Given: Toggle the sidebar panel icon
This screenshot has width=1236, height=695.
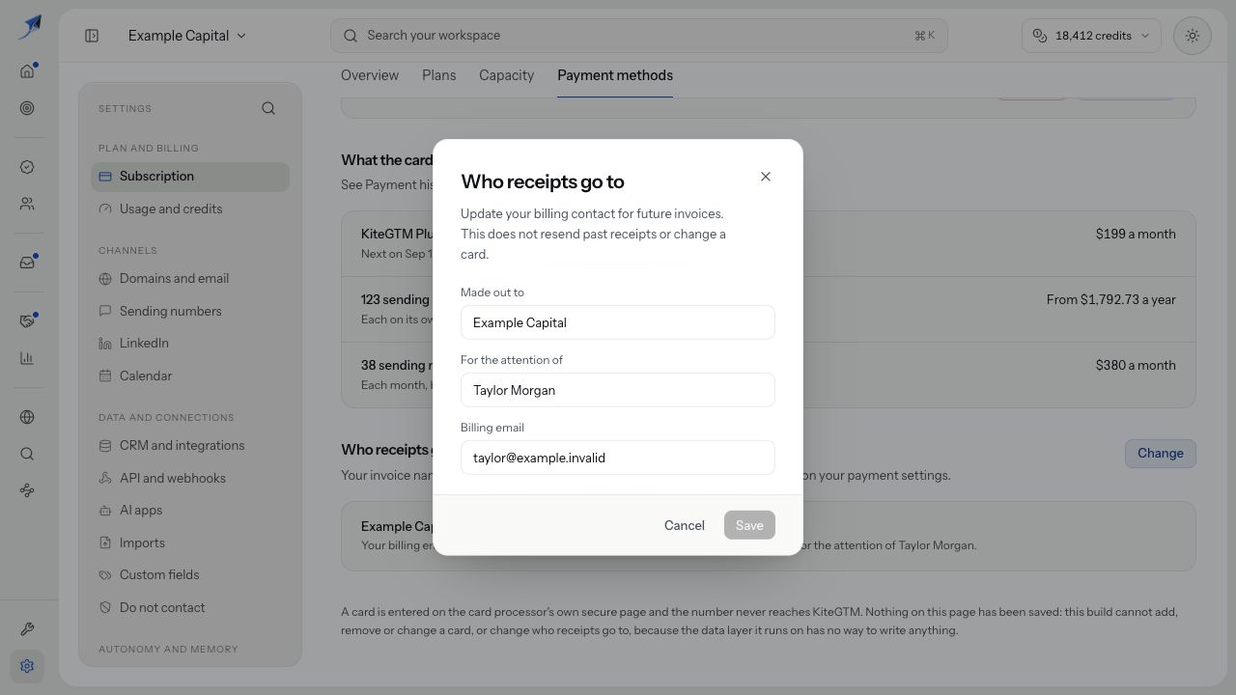Looking at the screenshot, I should coord(92,36).
